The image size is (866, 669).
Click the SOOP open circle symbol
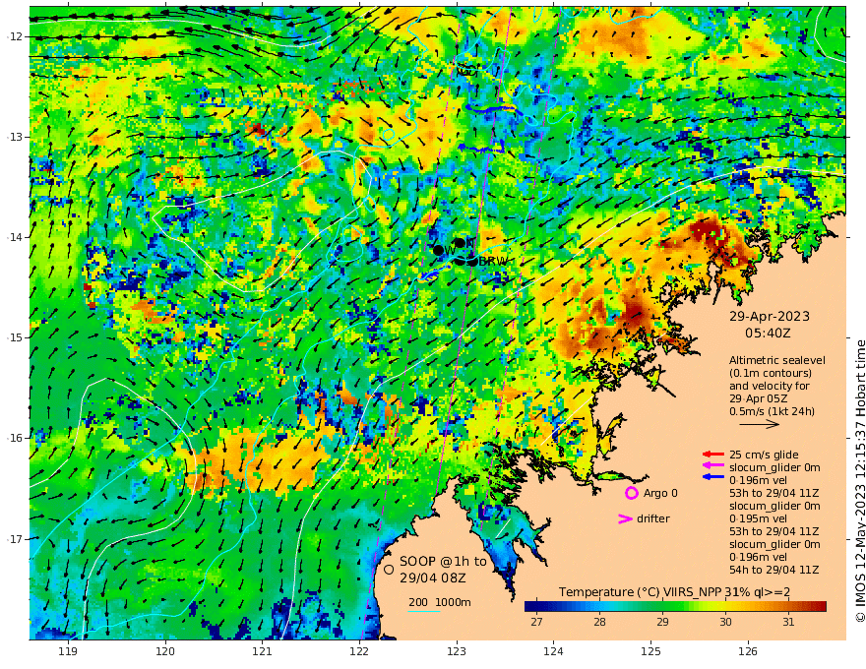coord(389,570)
